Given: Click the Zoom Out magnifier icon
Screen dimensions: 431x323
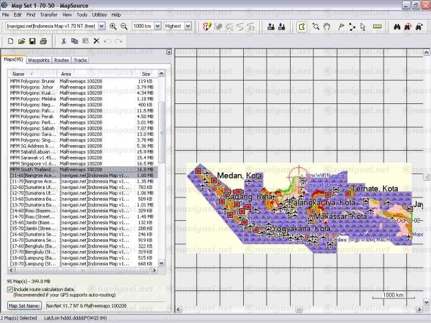Looking at the screenshot, I should tap(124, 26).
